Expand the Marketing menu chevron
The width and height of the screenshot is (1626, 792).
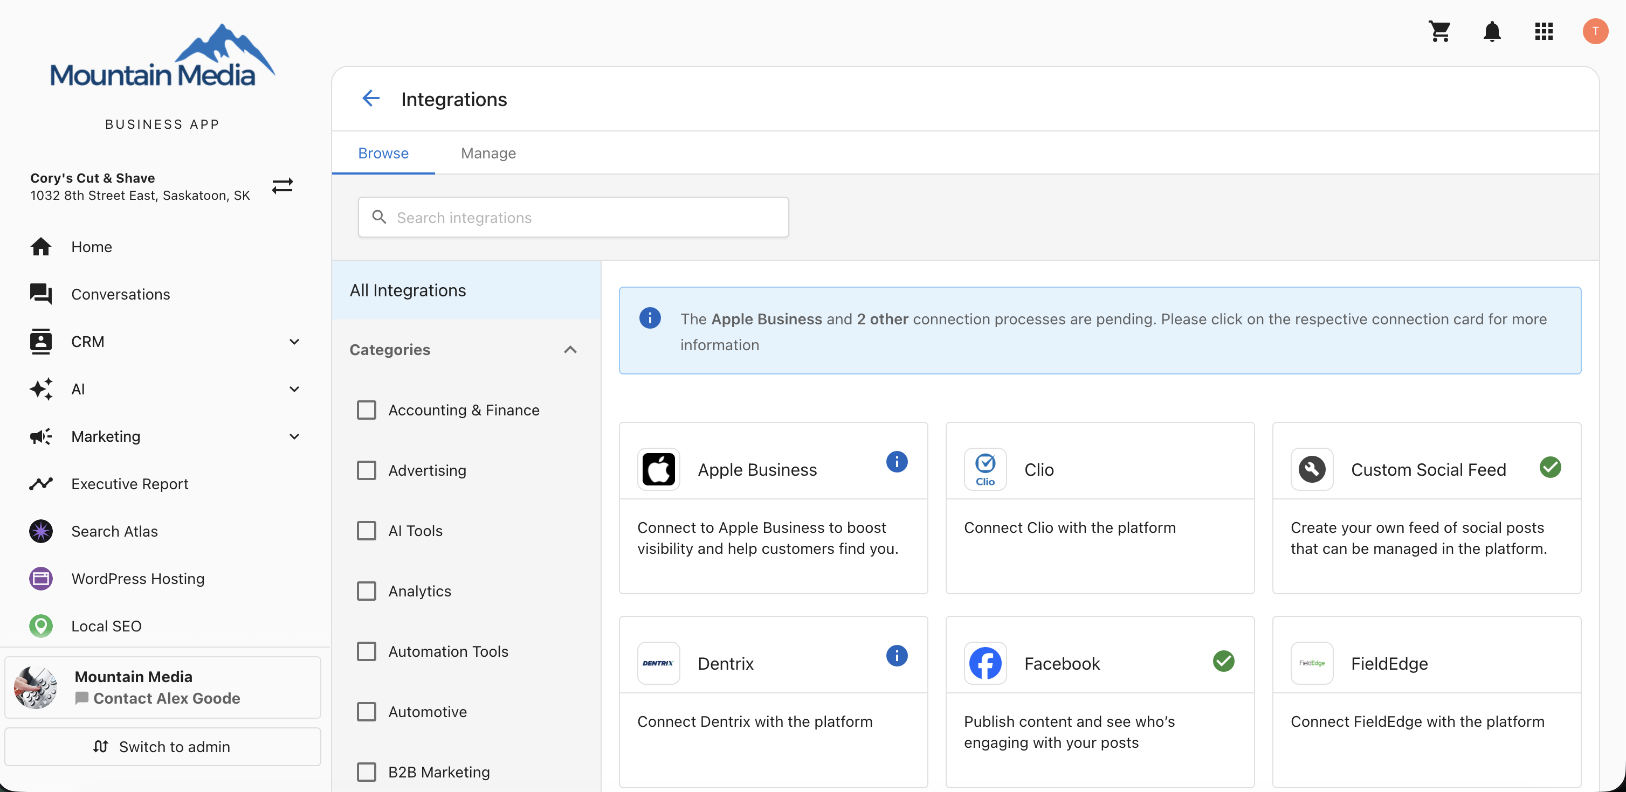(294, 436)
